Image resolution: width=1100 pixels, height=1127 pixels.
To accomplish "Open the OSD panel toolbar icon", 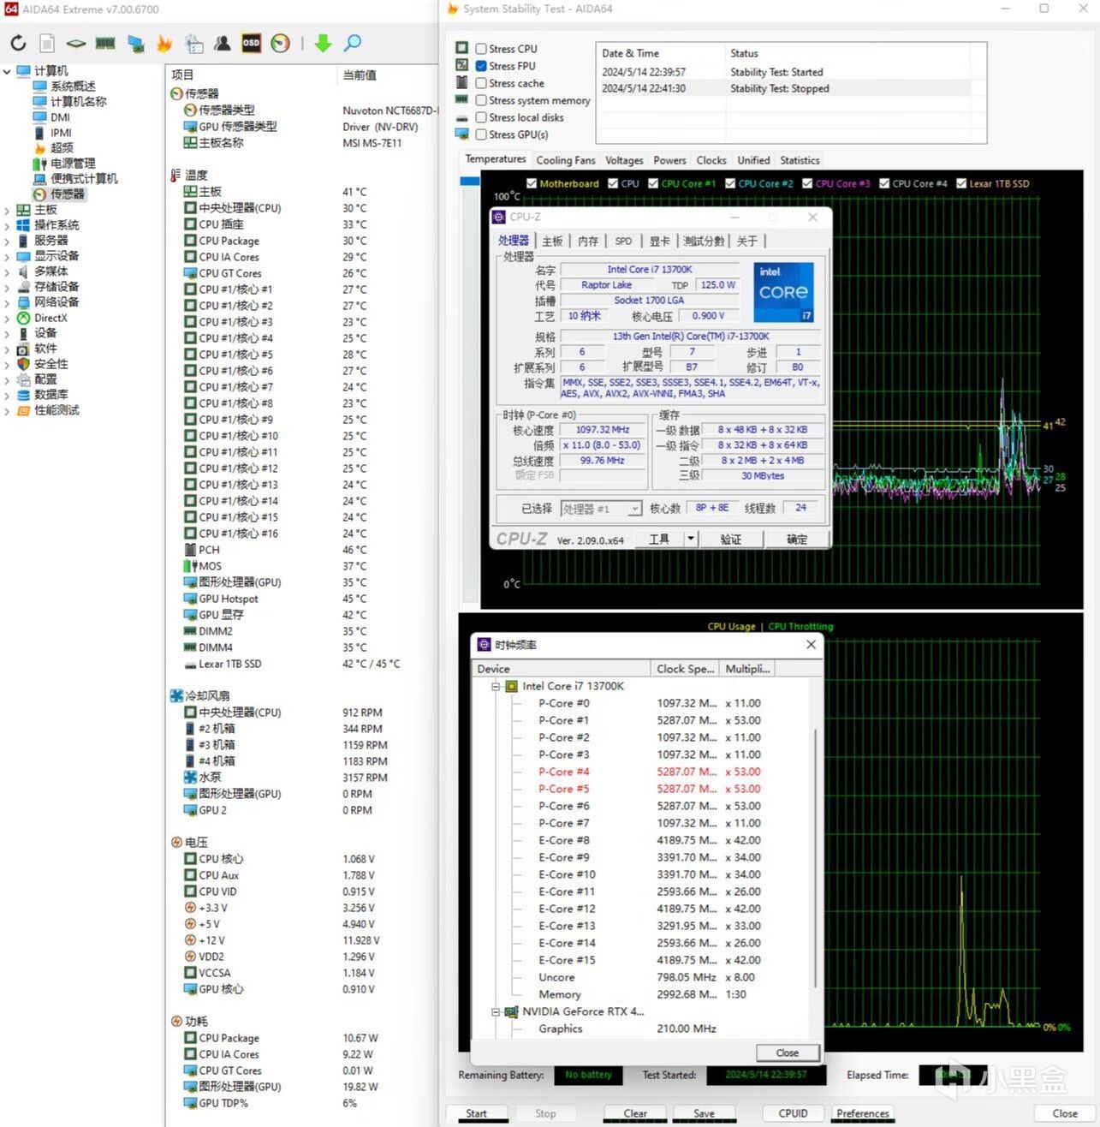I will pyautogui.click(x=251, y=43).
